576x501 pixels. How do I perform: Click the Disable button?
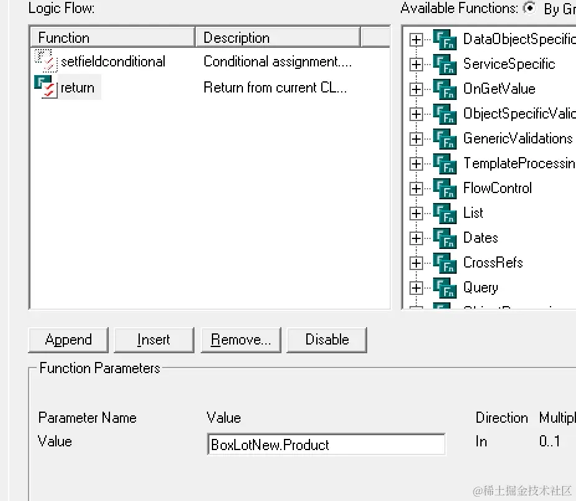pyautogui.click(x=327, y=340)
